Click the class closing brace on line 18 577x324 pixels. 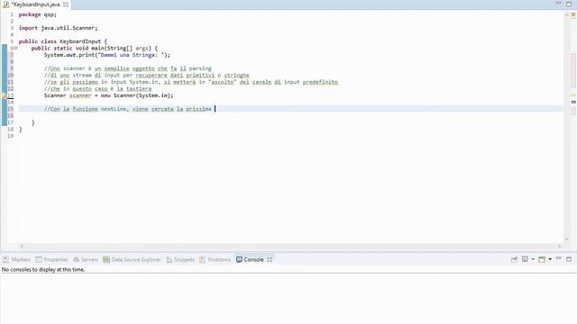pos(20,130)
